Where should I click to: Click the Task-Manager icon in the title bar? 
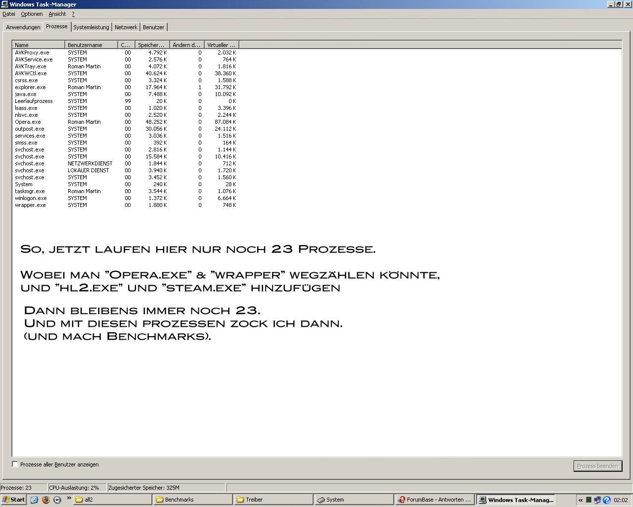[4, 4]
